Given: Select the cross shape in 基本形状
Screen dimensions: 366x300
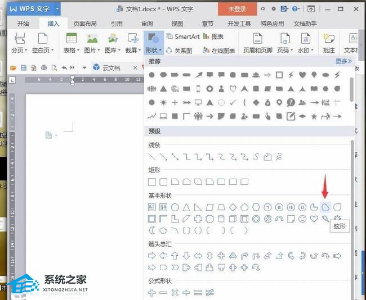Looking at the screenshot, I should click(198, 219).
